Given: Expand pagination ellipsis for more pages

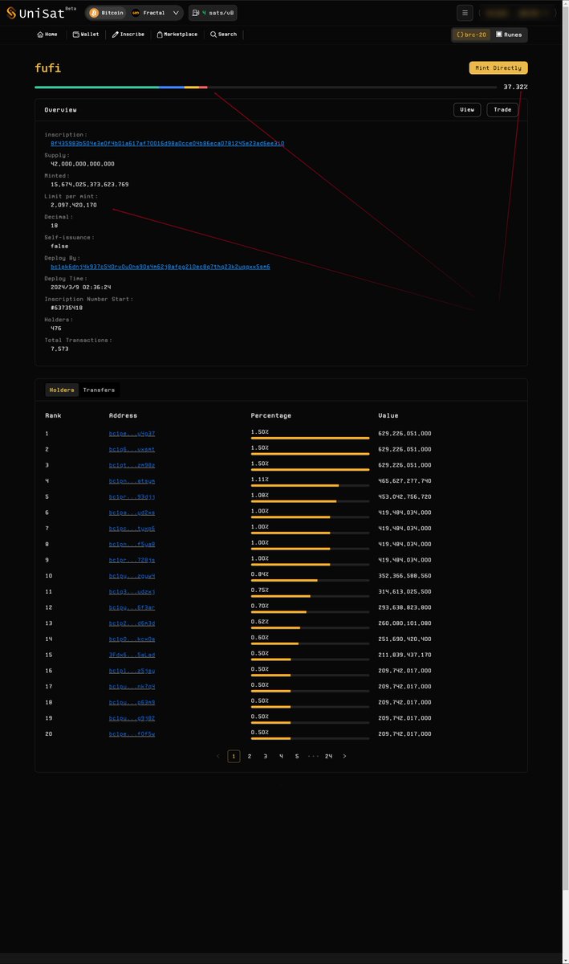Looking at the screenshot, I should (313, 756).
